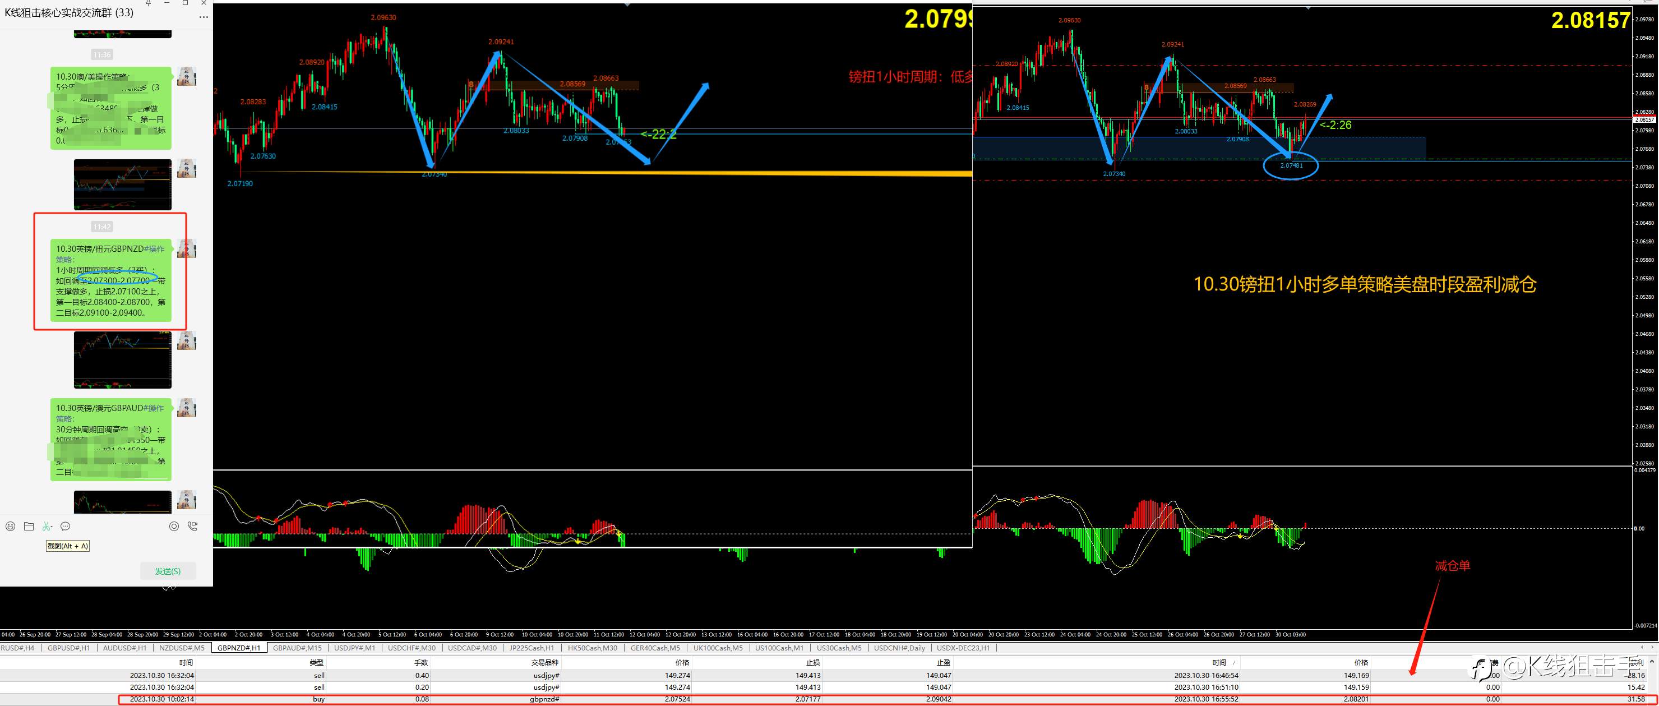Sort by the 止盈 column header
The height and width of the screenshot is (706, 1659).
click(943, 662)
